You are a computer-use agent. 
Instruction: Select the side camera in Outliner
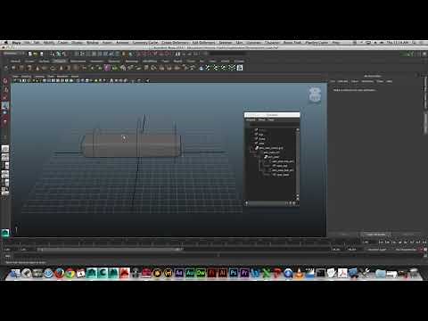pyautogui.click(x=260, y=144)
